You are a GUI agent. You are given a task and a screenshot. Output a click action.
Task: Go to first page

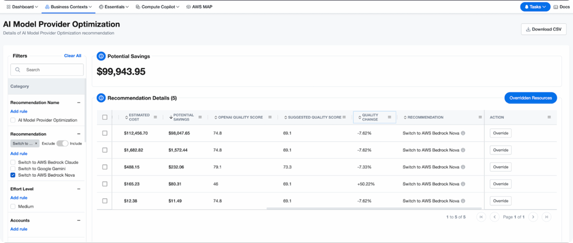(x=481, y=217)
